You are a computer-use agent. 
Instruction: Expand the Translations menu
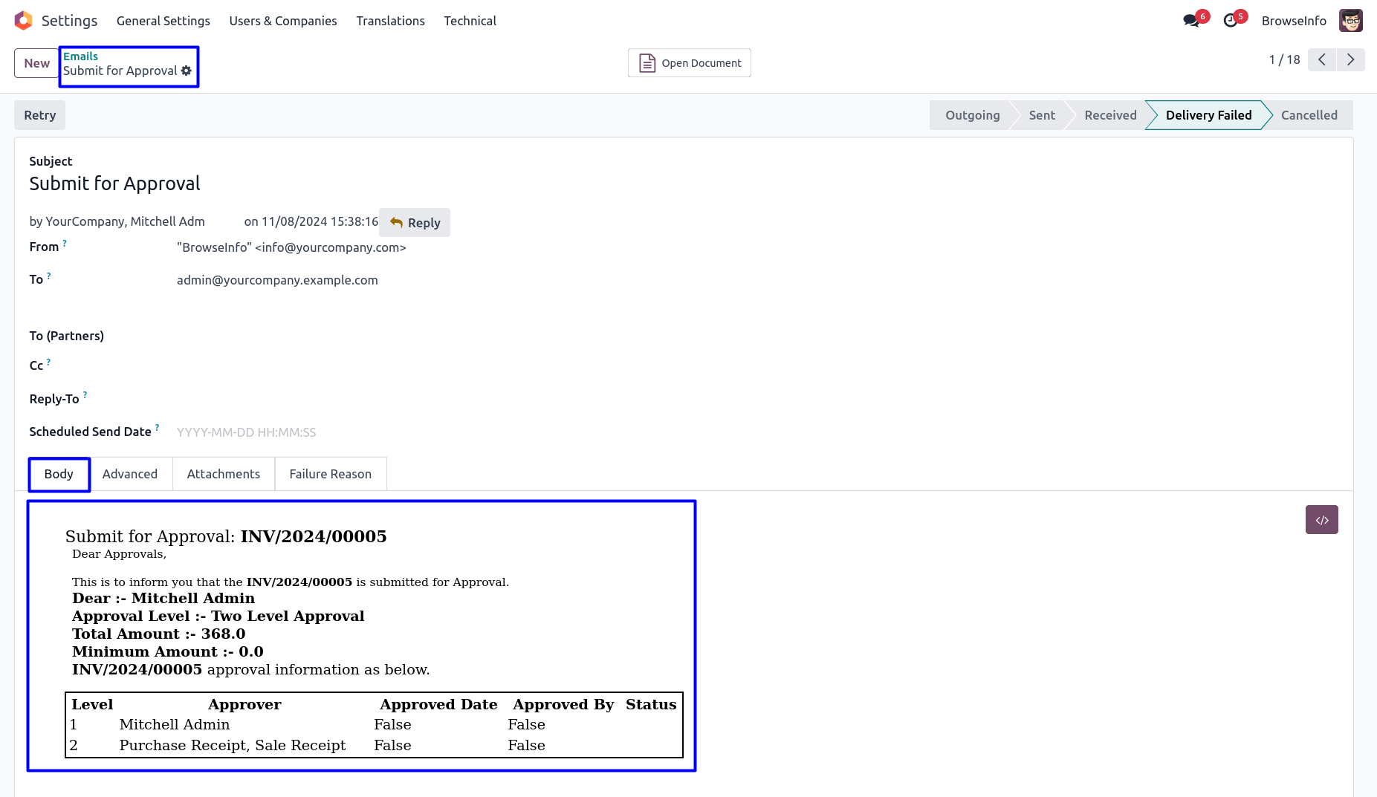click(390, 21)
